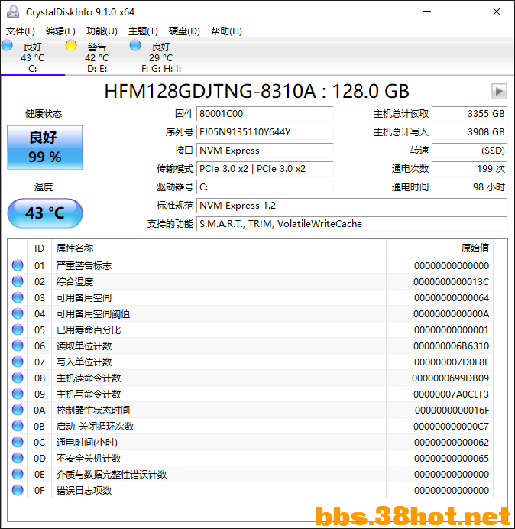Screen dimensions: 515x529
Task: Click status orb of attribute 0A 控制器忙状态时间
Action: coord(18,411)
